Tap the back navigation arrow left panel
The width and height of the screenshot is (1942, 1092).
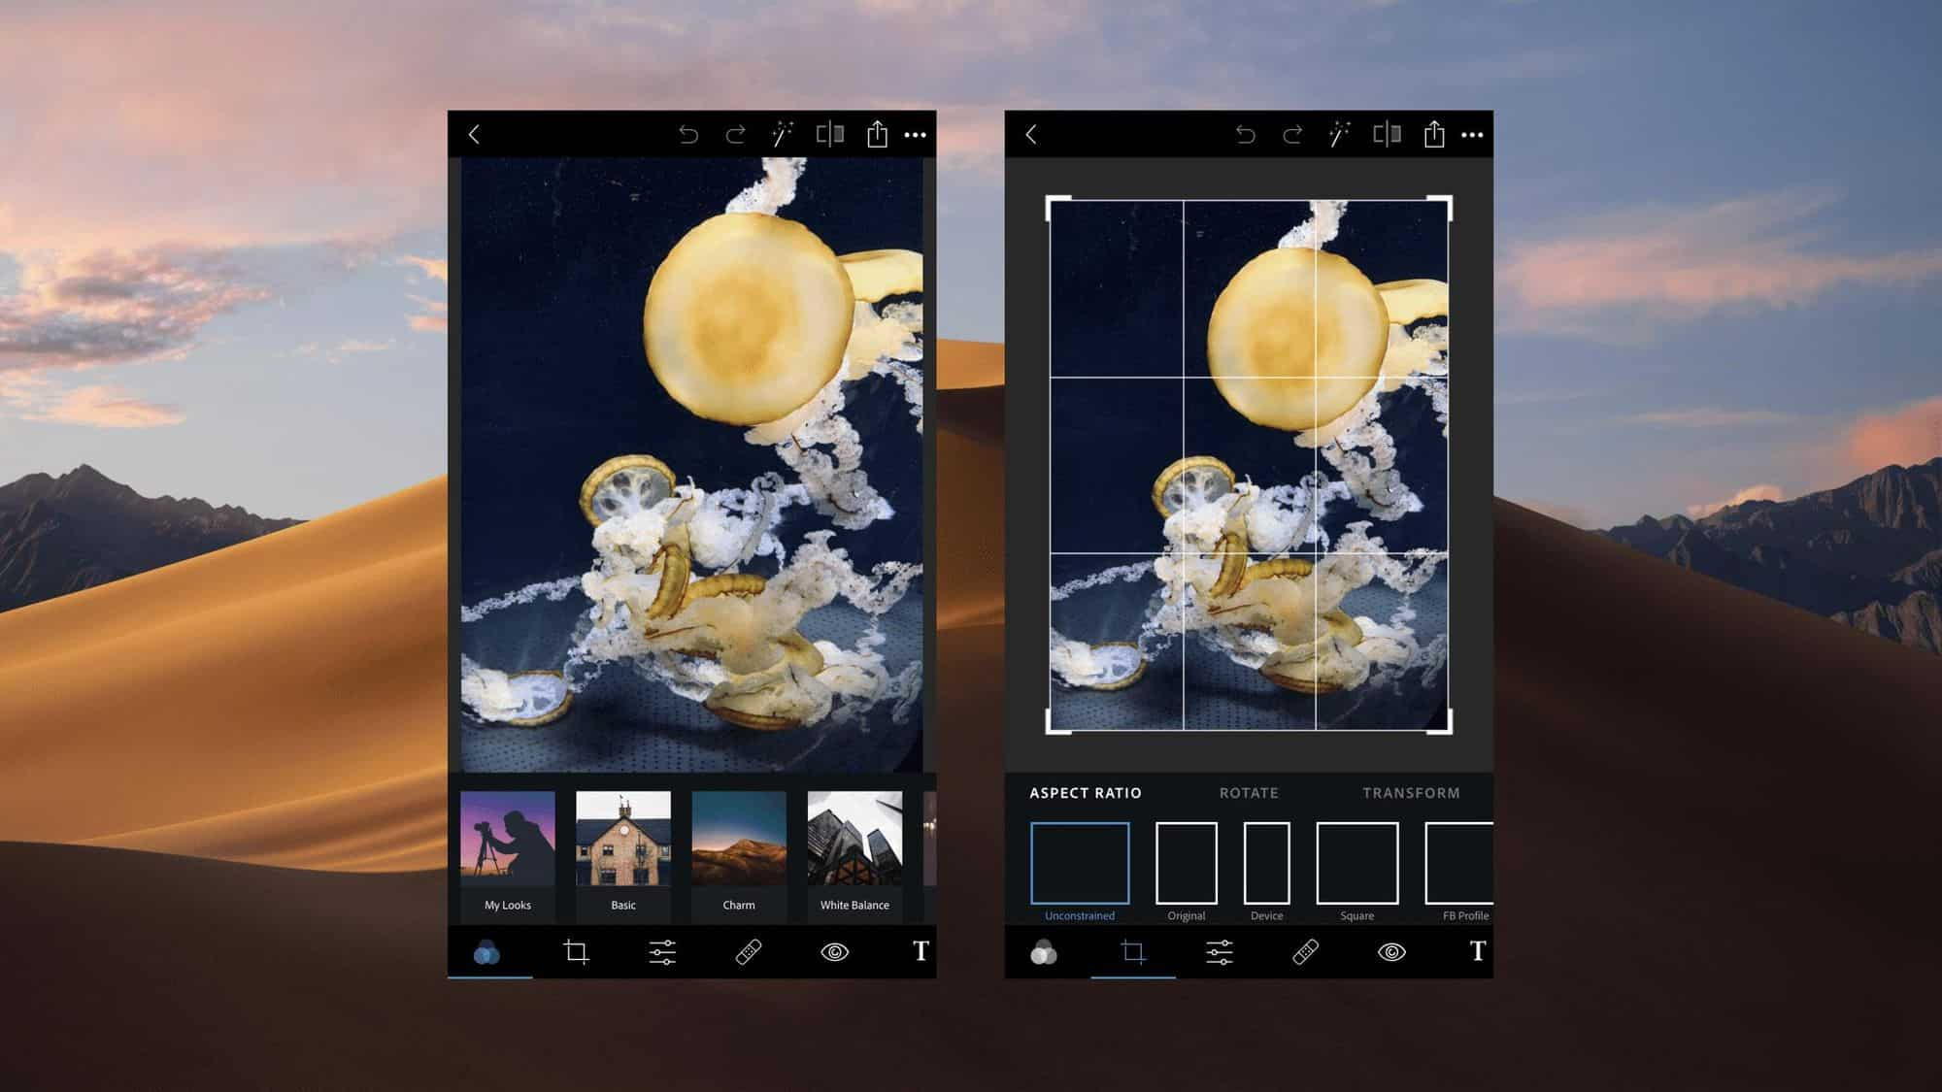point(476,133)
